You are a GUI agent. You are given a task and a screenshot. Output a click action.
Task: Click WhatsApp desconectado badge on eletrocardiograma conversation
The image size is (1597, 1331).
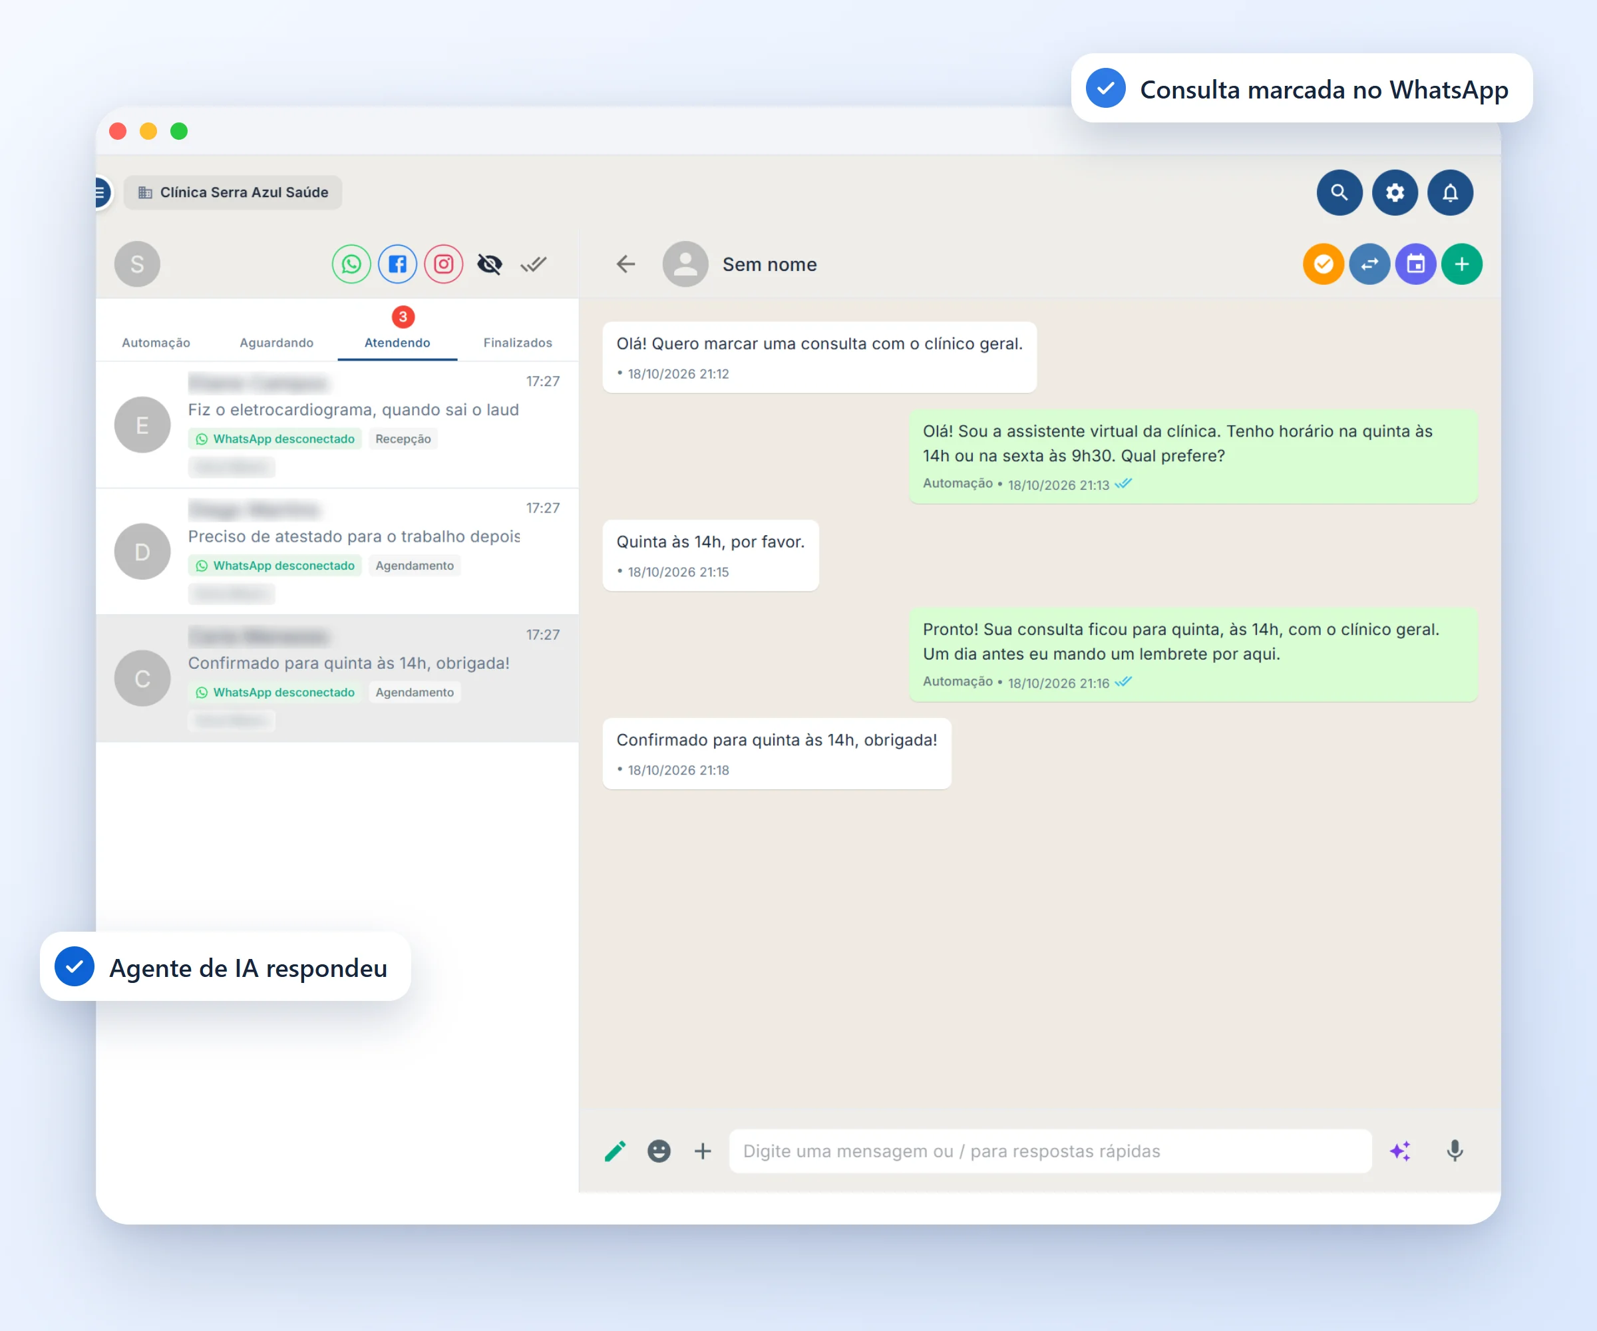275,439
